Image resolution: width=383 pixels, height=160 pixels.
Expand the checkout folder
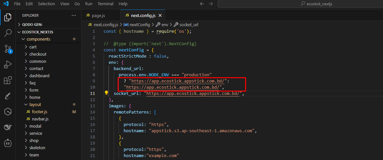(x=48, y=54)
